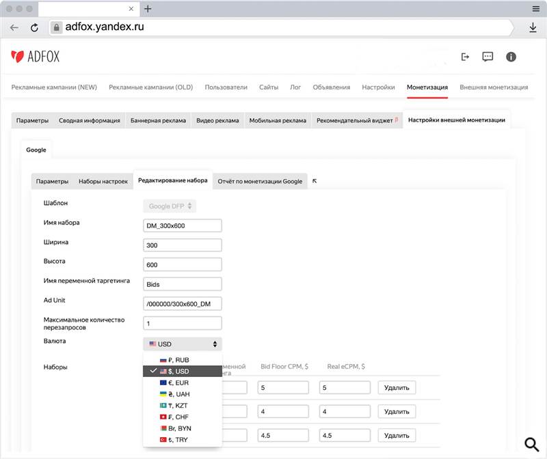The image size is (547, 459).
Task: Switch to the Монетизация menu tab
Action: (x=427, y=87)
